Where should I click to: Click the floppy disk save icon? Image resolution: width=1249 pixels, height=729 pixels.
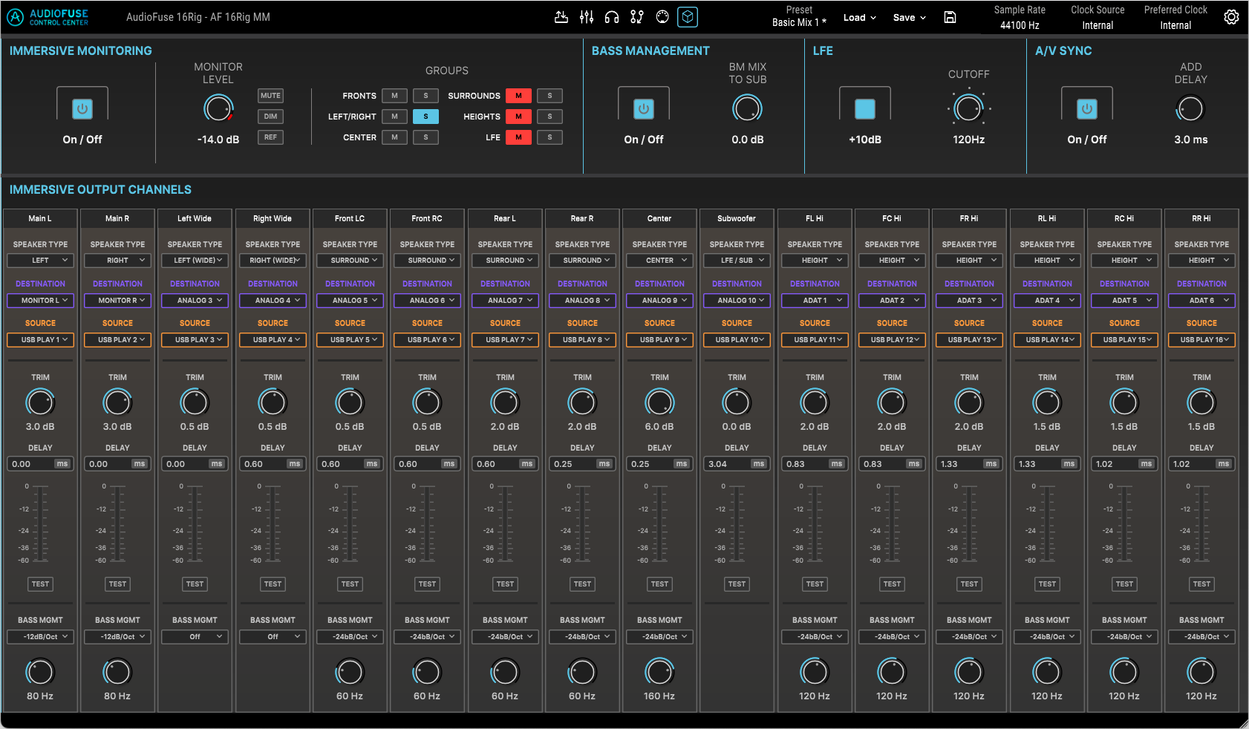click(x=950, y=17)
